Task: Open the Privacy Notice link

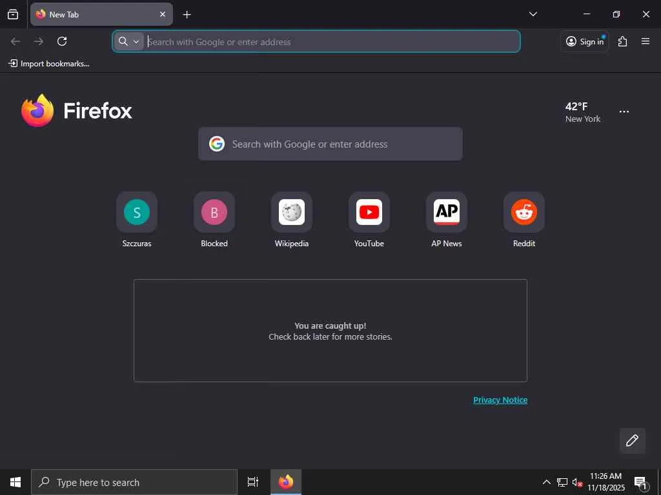Action: coord(500,400)
